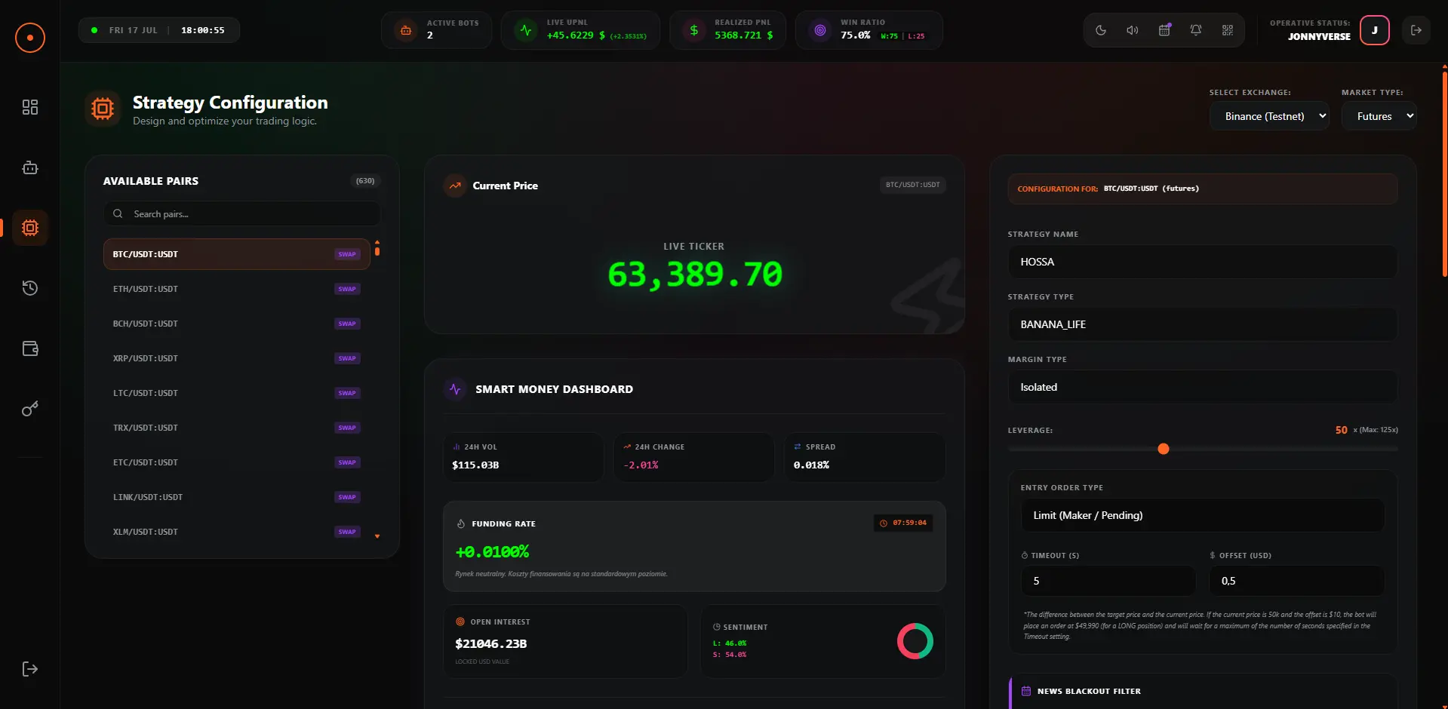1448x709 pixels.
Task: Click the Realized PNL dollar icon
Action: [694, 30]
